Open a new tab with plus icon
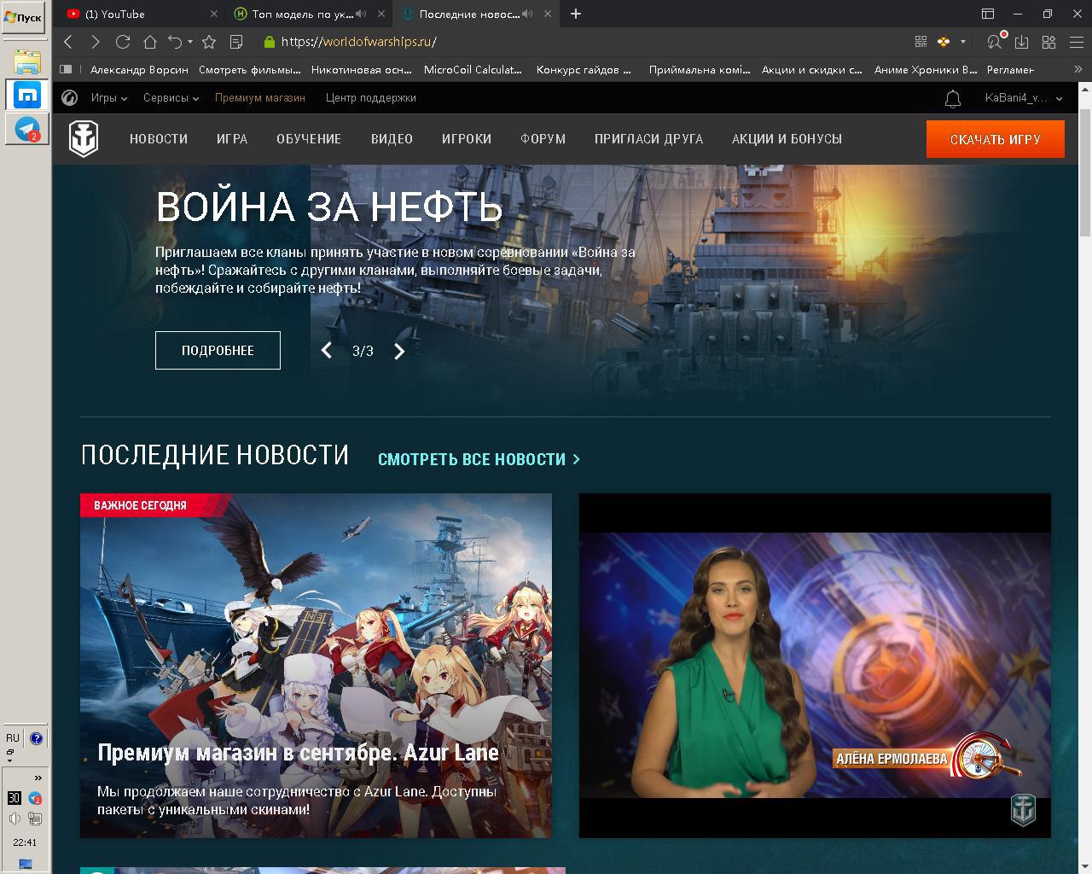The image size is (1092, 874). point(576,14)
